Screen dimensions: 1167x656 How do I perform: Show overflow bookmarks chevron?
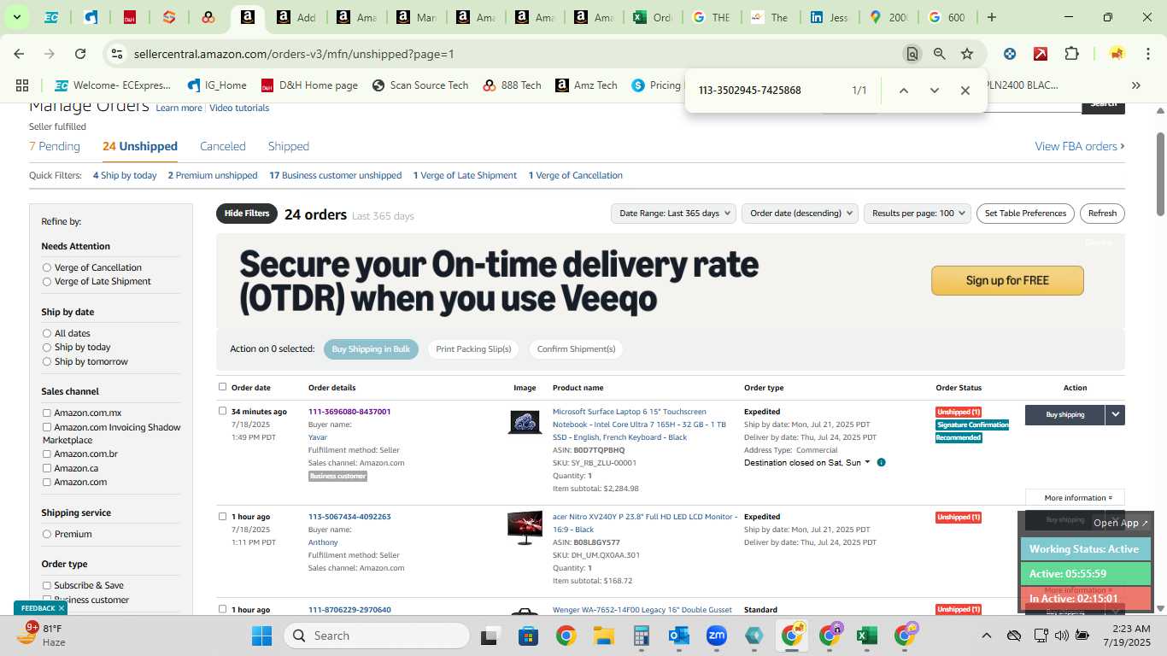click(x=1136, y=85)
